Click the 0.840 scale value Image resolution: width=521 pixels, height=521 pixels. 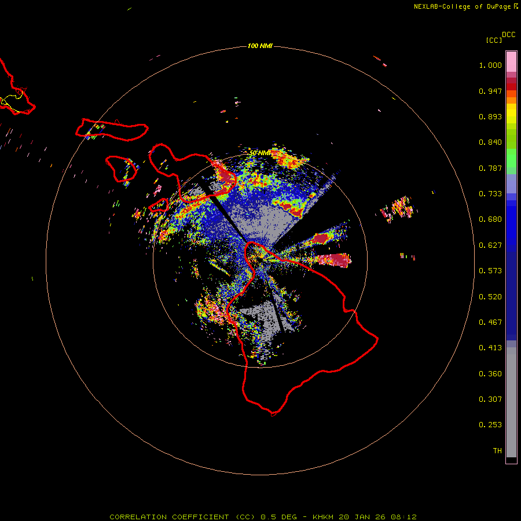point(490,142)
